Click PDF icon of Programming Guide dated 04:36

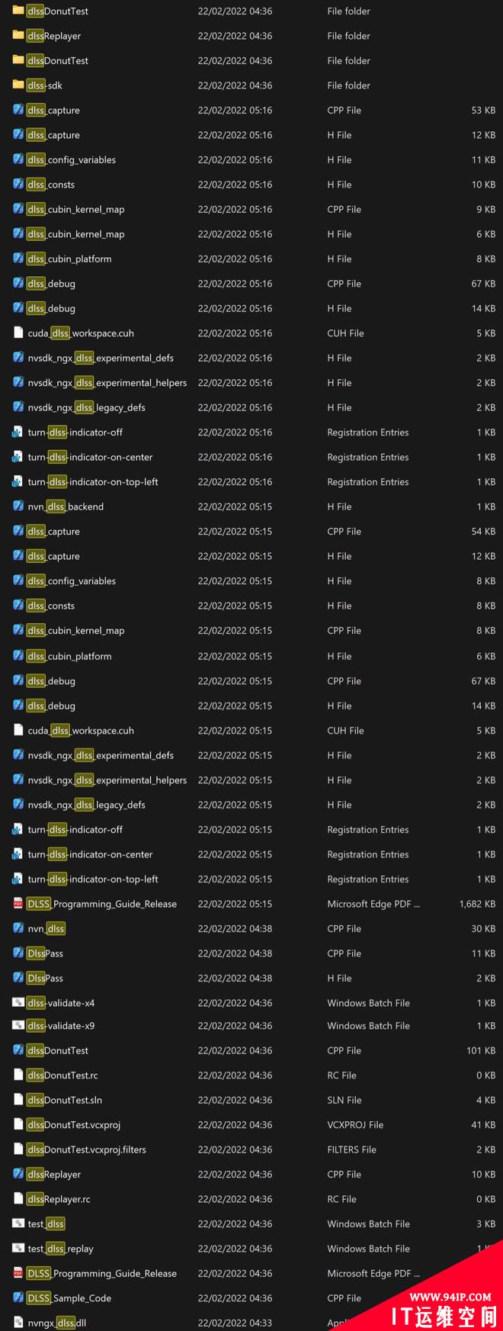[x=18, y=1273]
